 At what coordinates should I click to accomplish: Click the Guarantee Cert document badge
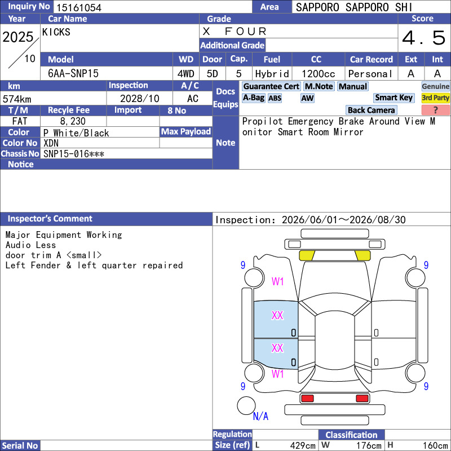point(271,86)
